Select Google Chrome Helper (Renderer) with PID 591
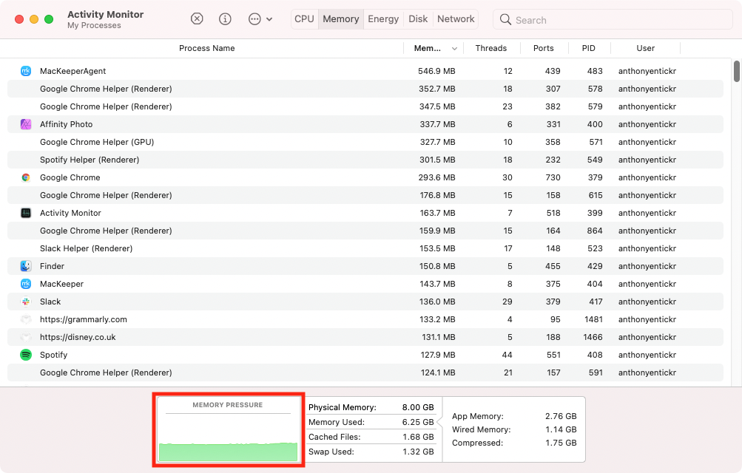The image size is (742, 473). (x=365, y=372)
